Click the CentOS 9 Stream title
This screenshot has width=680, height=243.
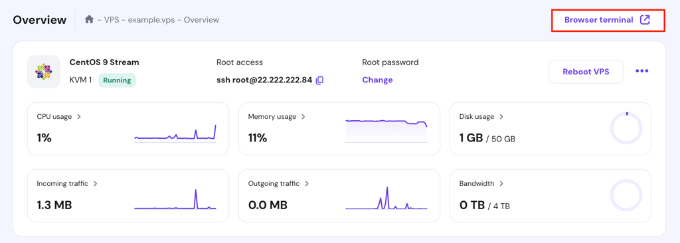click(104, 62)
